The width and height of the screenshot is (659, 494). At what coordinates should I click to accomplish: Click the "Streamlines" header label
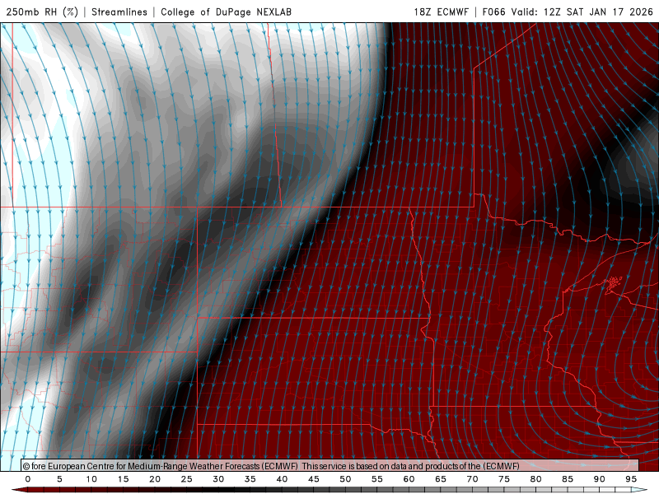(119, 12)
